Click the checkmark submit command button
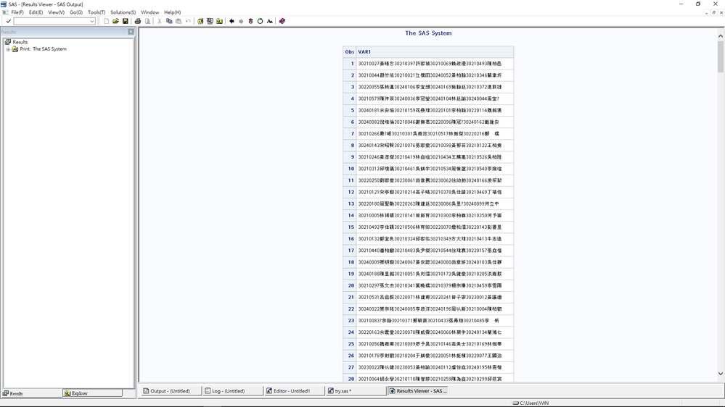Screen dimensions: 725x407 [x=8, y=21]
